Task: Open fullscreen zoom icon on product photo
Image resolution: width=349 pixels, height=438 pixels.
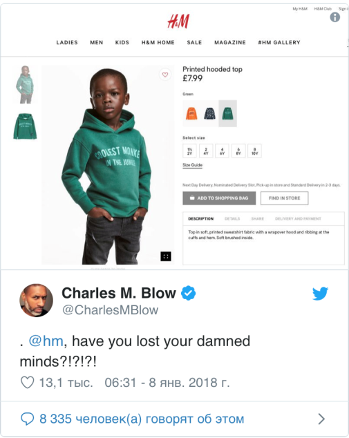Action: click(x=166, y=256)
